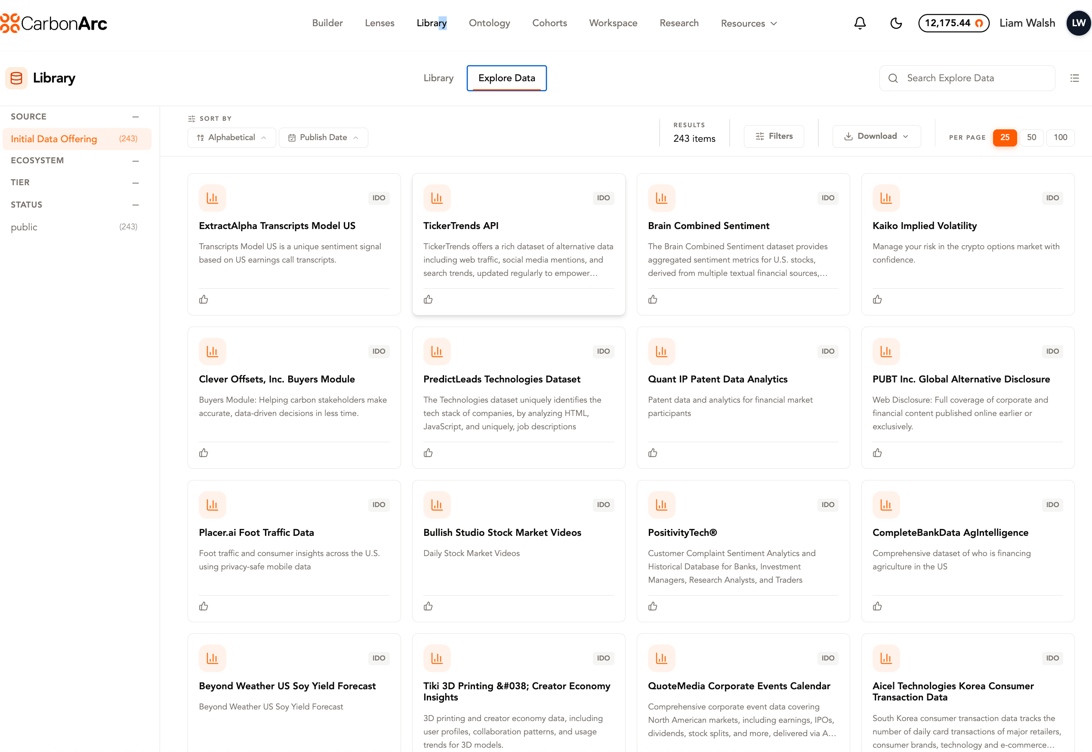Open the list view options icon
Viewport: 1092px width, 752px height.
coord(1074,78)
